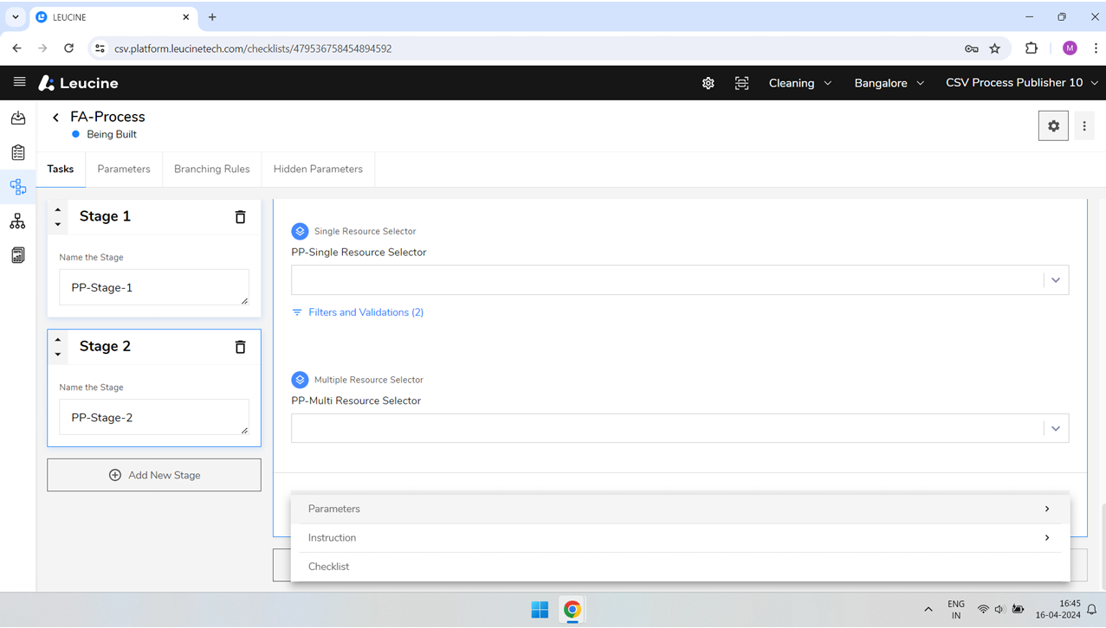This screenshot has height=628, width=1106.
Task: Expand PP-Single Resource Selector dropdown arrow
Action: pos(1056,280)
